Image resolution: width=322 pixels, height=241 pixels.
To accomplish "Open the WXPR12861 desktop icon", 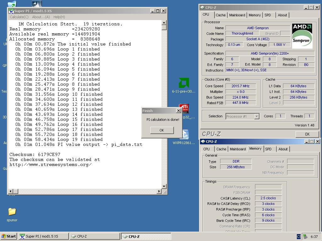I will [186, 134].
